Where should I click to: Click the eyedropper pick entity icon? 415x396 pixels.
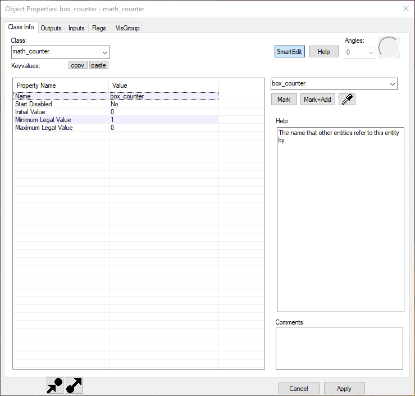tap(347, 100)
